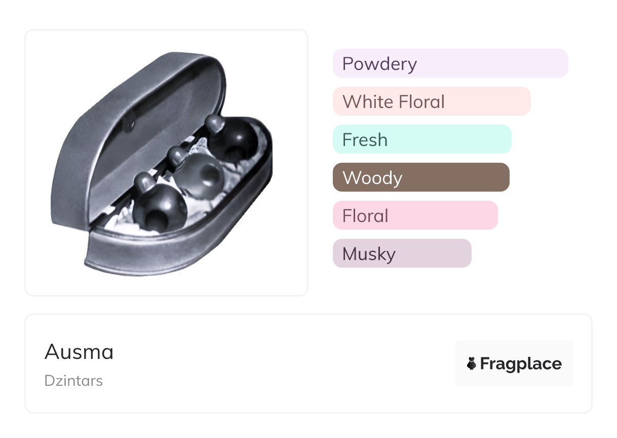The width and height of the screenshot is (617, 438).
Task: Click the Fragplace bottle logo icon
Action: point(472,363)
